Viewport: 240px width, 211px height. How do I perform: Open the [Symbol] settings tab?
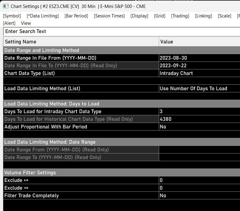point(12,16)
